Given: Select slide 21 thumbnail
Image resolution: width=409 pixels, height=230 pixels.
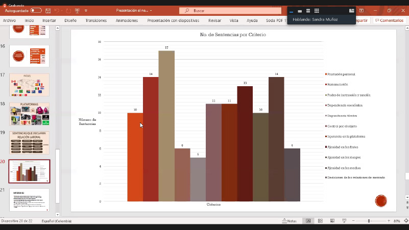Looking at the screenshot, I should click(x=29, y=200).
